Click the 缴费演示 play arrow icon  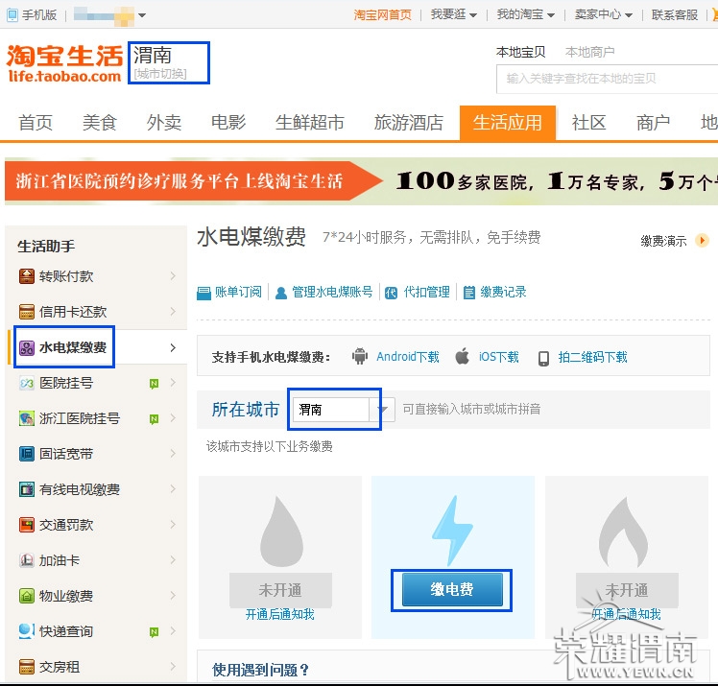coord(702,241)
